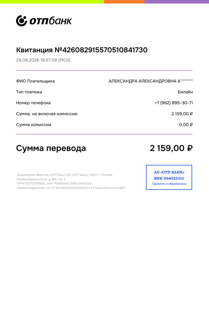The height and width of the screenshot is (316, 209).
Task: Click Сумма, не включая комиссию label
Action: coord(47,114)
